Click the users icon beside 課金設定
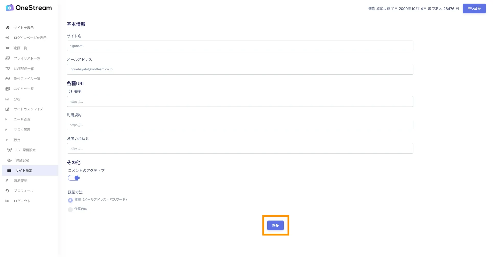493x257 pixels. point(10,160)
